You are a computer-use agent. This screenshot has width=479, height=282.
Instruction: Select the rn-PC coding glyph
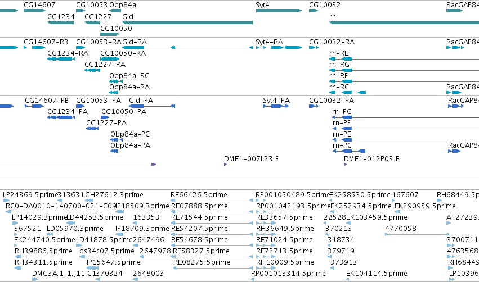348,151
